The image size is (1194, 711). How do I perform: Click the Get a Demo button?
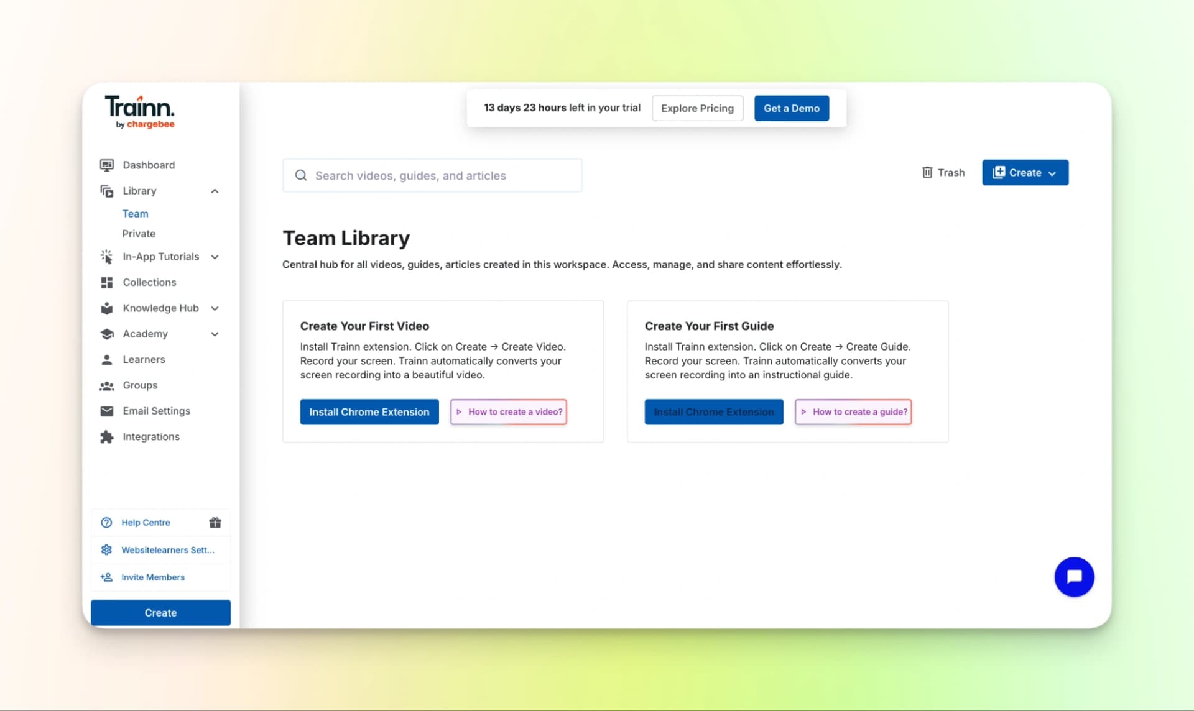(x=791, y=108)
